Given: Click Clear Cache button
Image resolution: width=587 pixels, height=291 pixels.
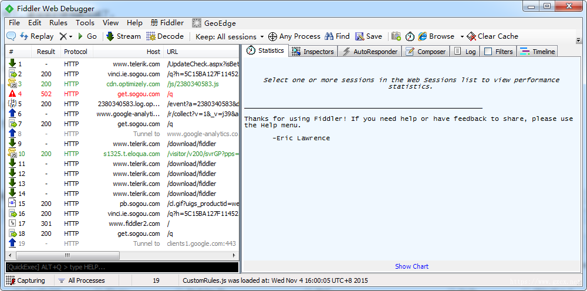Looking at the screenshot, I should [492, 36].
